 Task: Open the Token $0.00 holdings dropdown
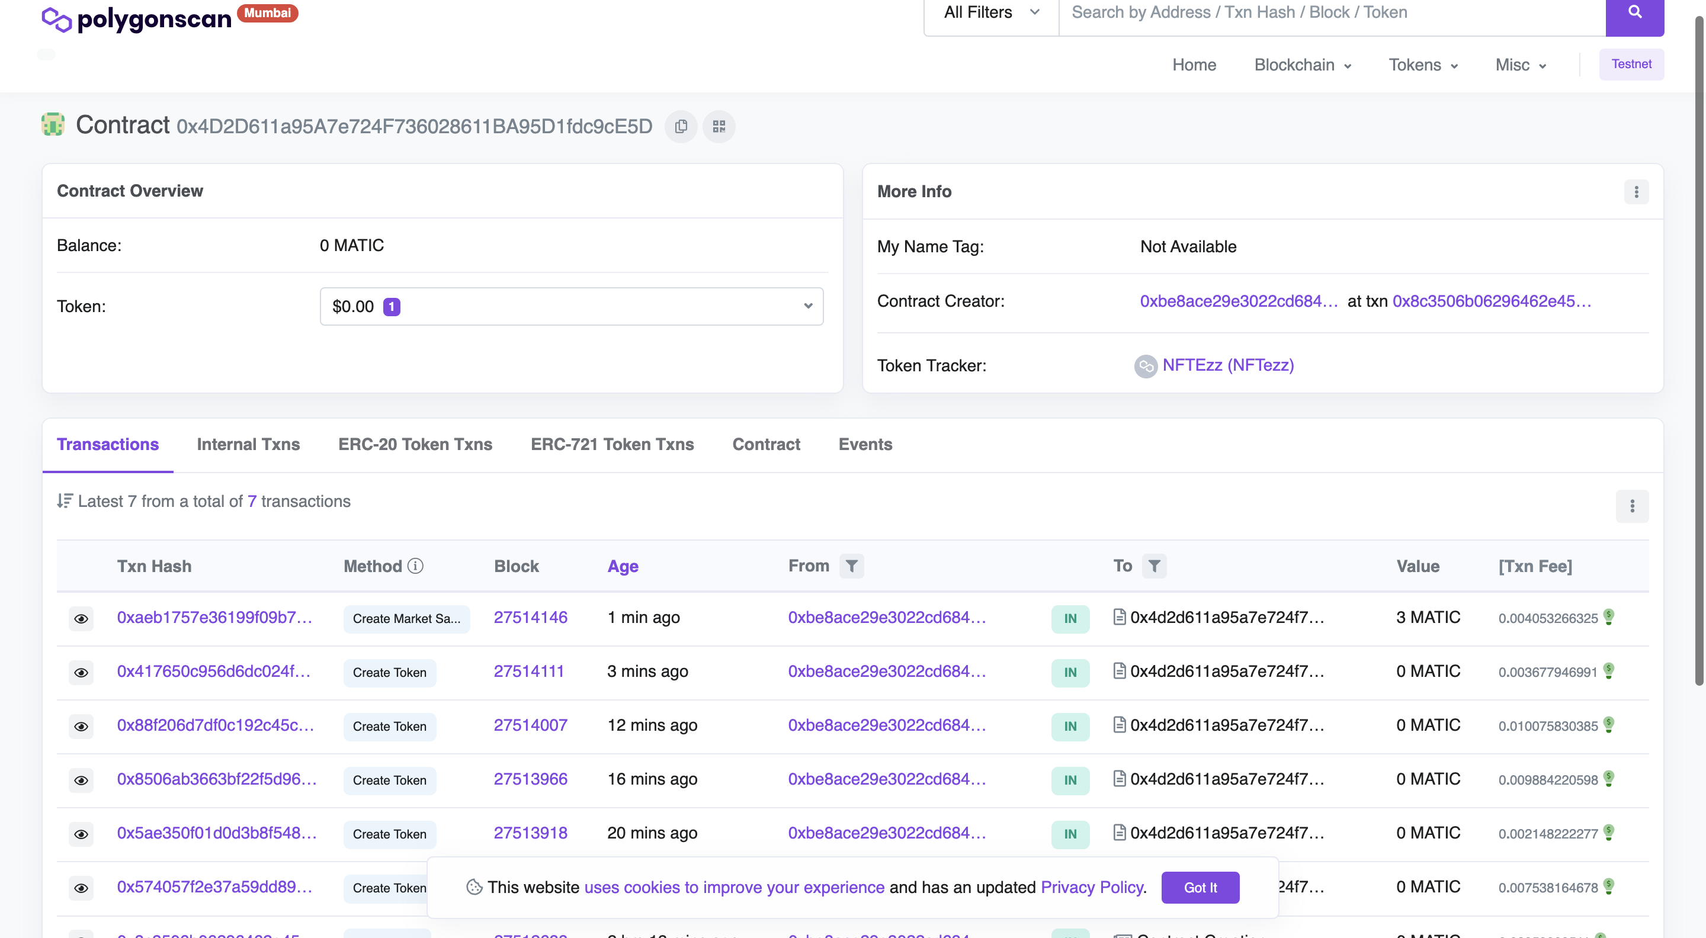click(571, 307)
